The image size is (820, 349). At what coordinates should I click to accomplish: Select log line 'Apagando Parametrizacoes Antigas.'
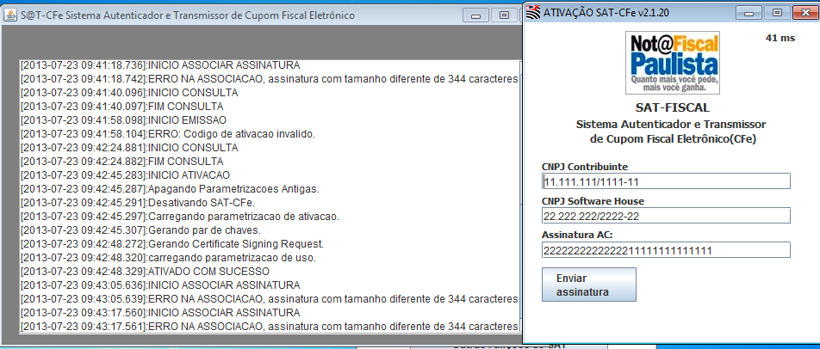pyautogui.click(x=170, y=189)
